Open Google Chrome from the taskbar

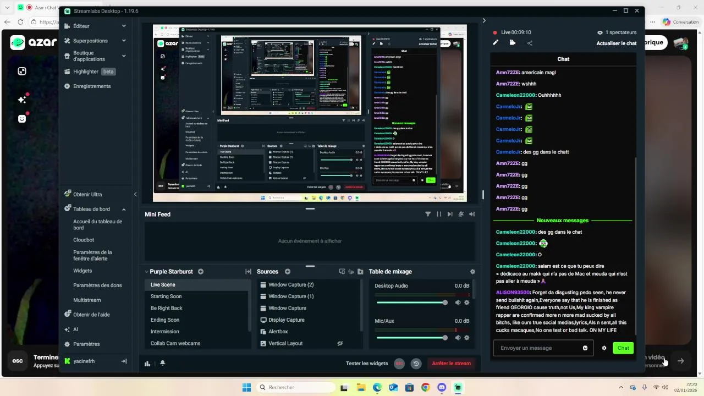[425, 387]
